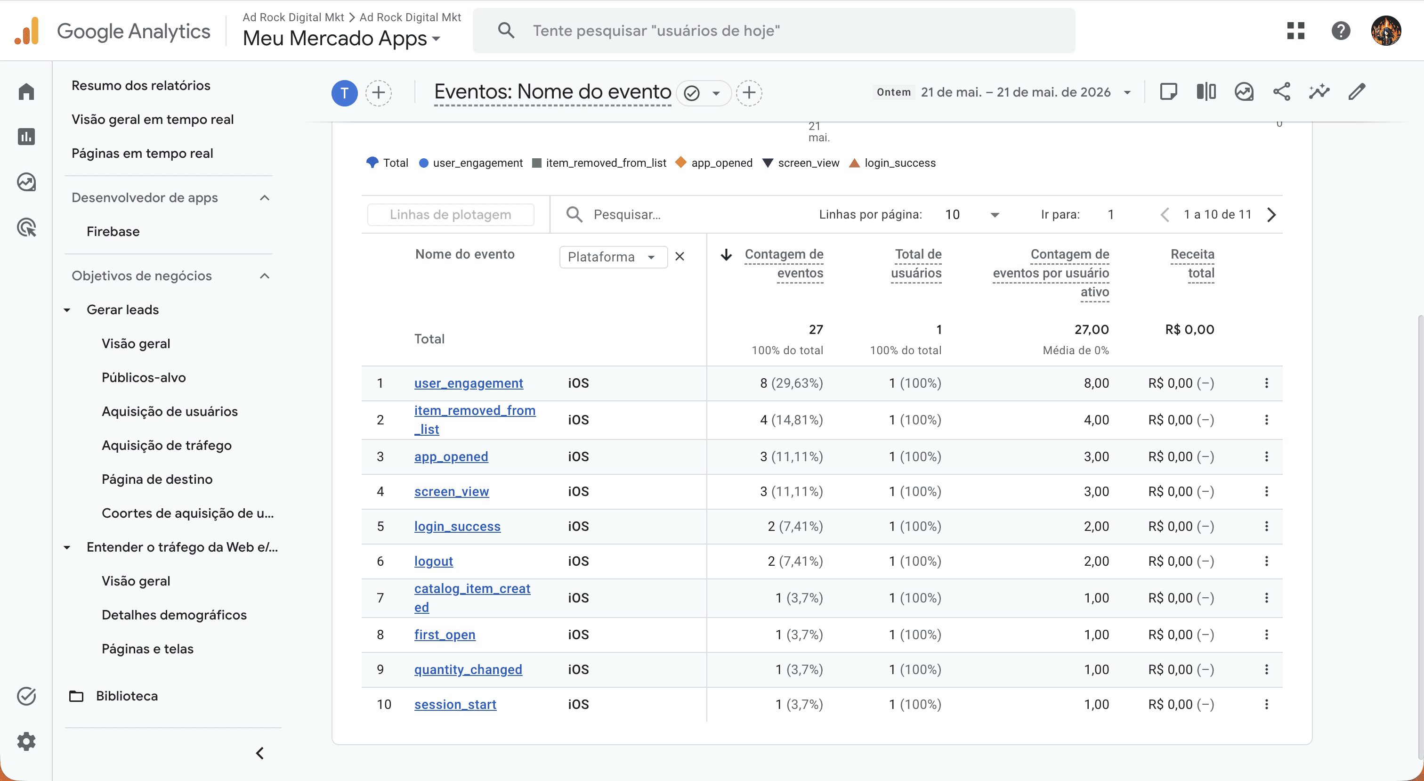Click the Linhas de plotagem button

(x=451, y=215)
